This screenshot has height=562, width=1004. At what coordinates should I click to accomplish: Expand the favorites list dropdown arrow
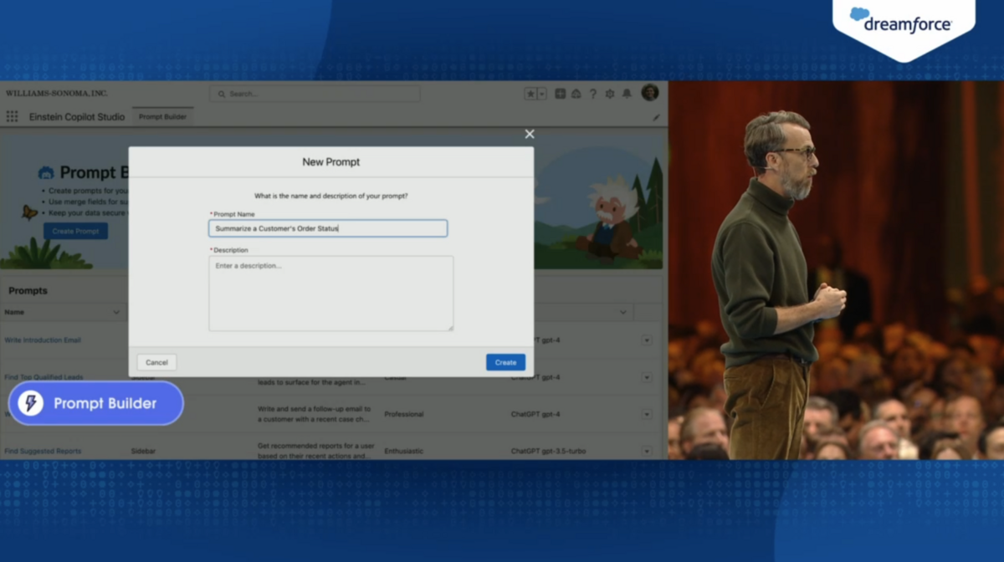(541, 94)
